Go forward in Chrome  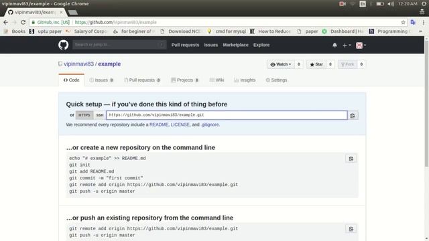tap(14, 22)
